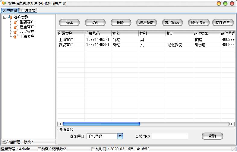This screenshot has height=152, width=237.
Task: Click the name cell 徐总
Action: [x=117, y=40]
